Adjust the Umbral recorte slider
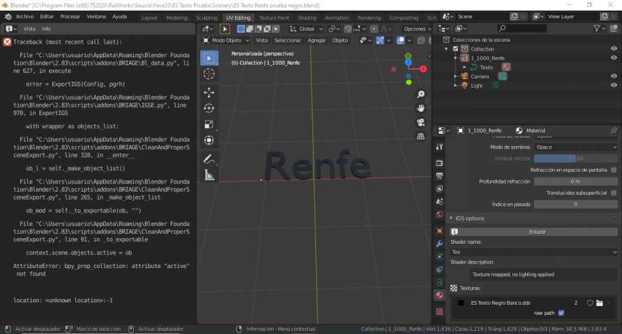The width and height of the screenshot is (622, 334). coord(575,158)
